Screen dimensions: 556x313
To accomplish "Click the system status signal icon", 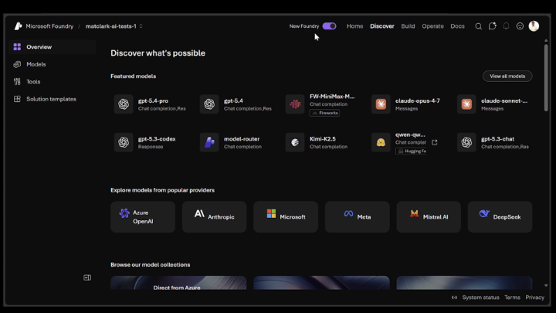I will click(x=454, y=298).
